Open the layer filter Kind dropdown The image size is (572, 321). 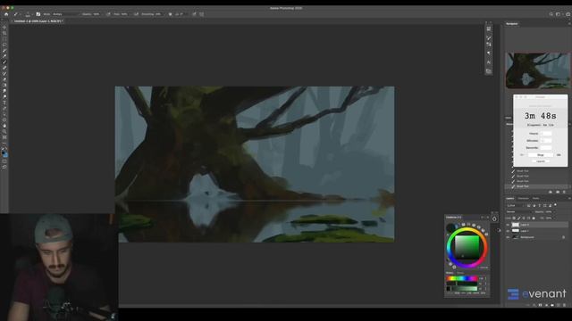515,205
